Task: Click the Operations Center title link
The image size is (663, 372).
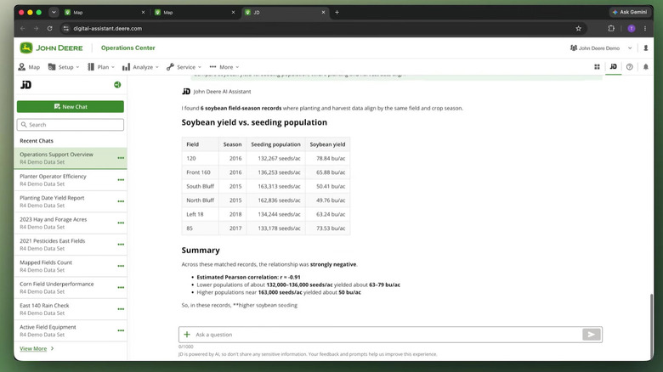Action: coord(128,48)
